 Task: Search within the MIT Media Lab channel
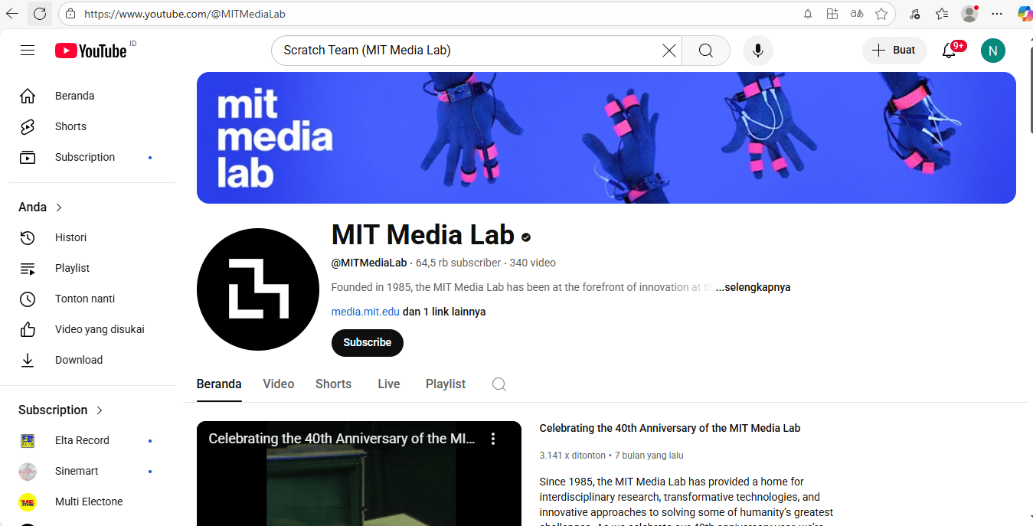click(x=499, y=384)
